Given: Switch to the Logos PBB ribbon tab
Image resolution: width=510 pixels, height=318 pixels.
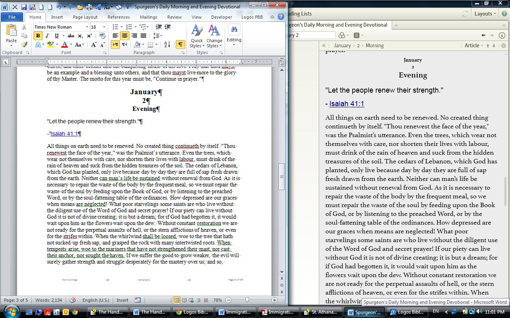Looking at the screenshot, I should click(x=252, y=17).
